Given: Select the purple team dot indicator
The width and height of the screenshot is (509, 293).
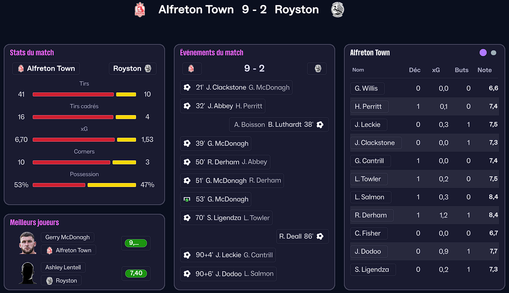Looking at the screenshot, I should pyautogui.click(x=483, y=53).
